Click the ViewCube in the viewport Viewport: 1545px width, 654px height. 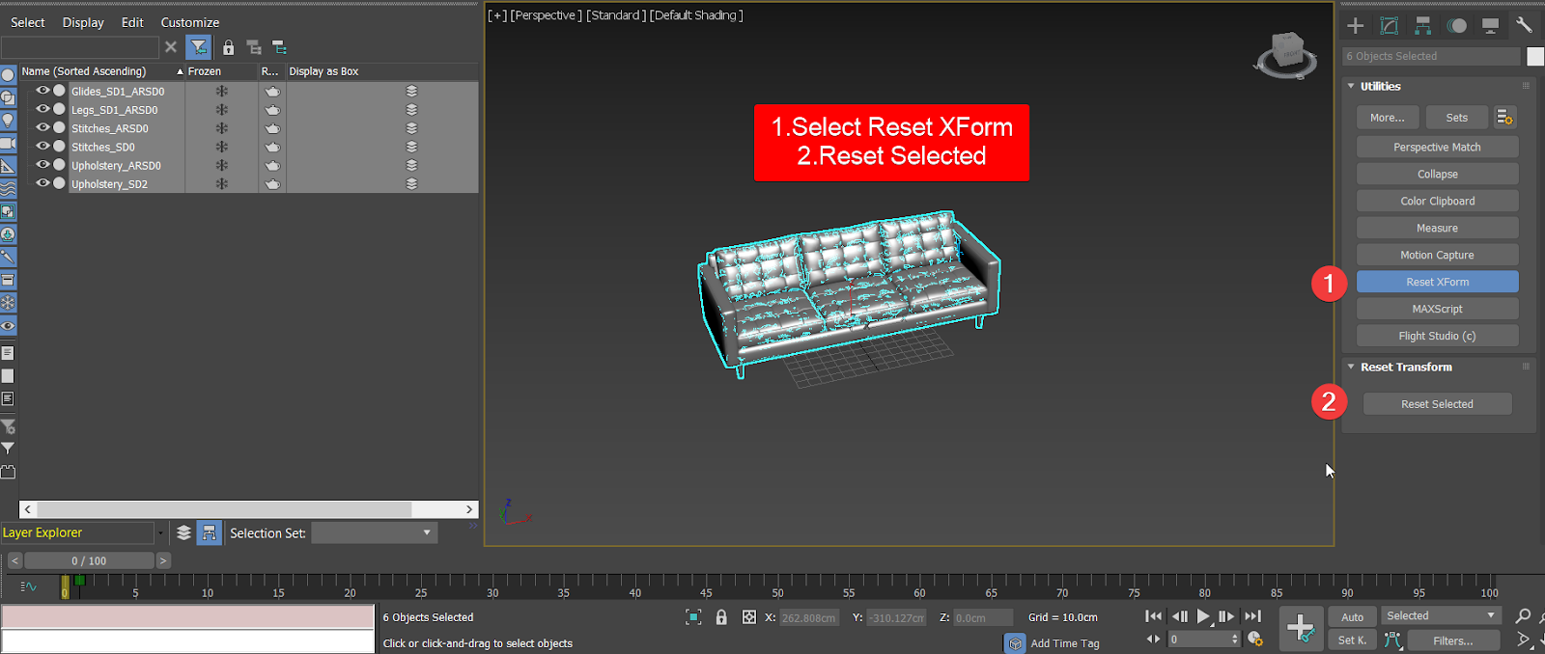tap(1286, 53)
